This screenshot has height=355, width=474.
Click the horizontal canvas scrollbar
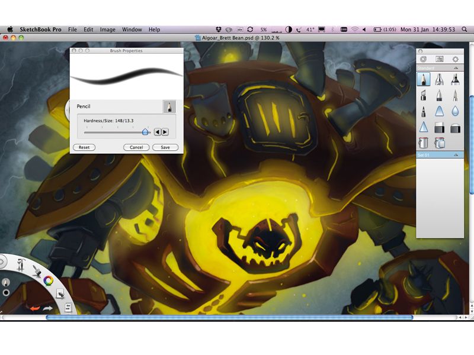(x=229, y=317)
